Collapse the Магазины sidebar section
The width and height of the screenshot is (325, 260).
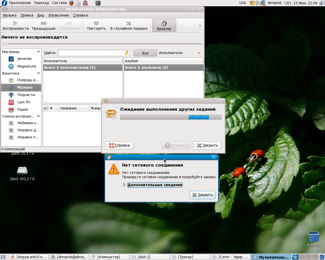(38, 52)
